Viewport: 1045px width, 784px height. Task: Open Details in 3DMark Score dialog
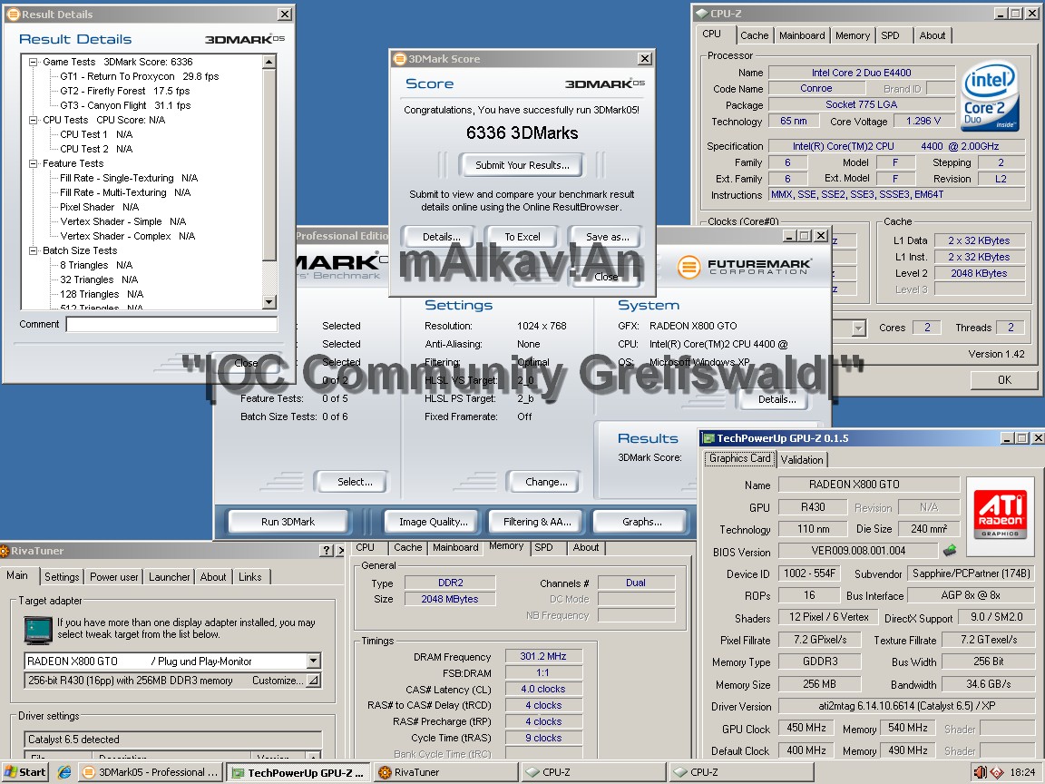(441, 237)
